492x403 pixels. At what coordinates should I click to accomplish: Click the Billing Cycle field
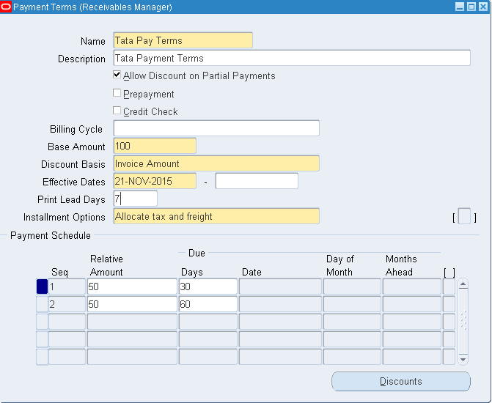[216, 128]
